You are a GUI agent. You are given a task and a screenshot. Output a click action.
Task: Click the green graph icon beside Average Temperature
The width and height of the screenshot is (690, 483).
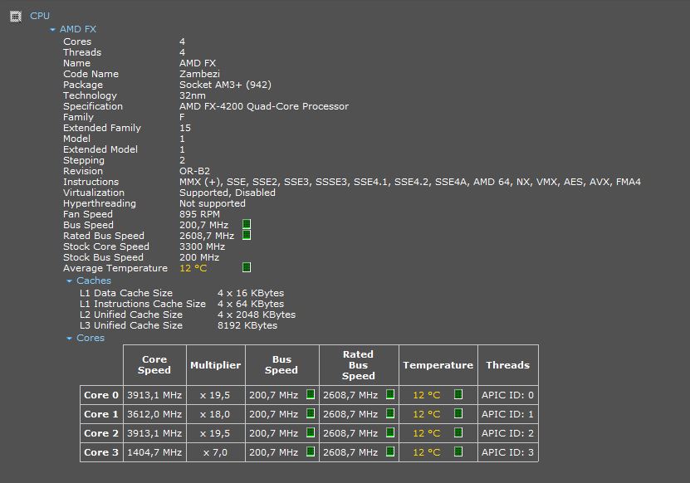(x=247, y=267)
